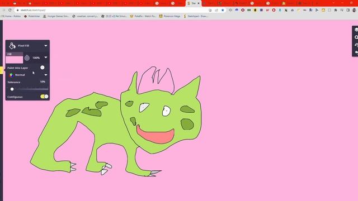358x201 pixels.
Task: Open the pink Fill color swatch
Action: coord(14,60)
